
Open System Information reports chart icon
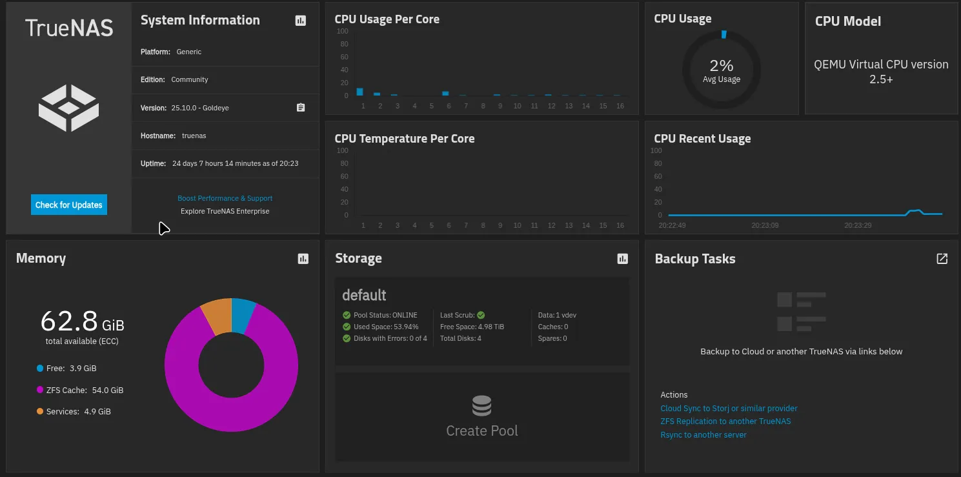pyautogui.click(x=300, y=21)
